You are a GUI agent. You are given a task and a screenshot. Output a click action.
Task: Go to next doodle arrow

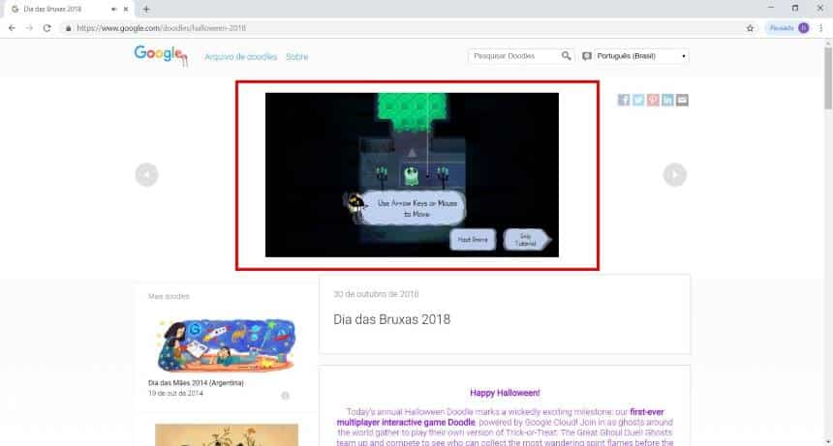(x=674, y=174)
